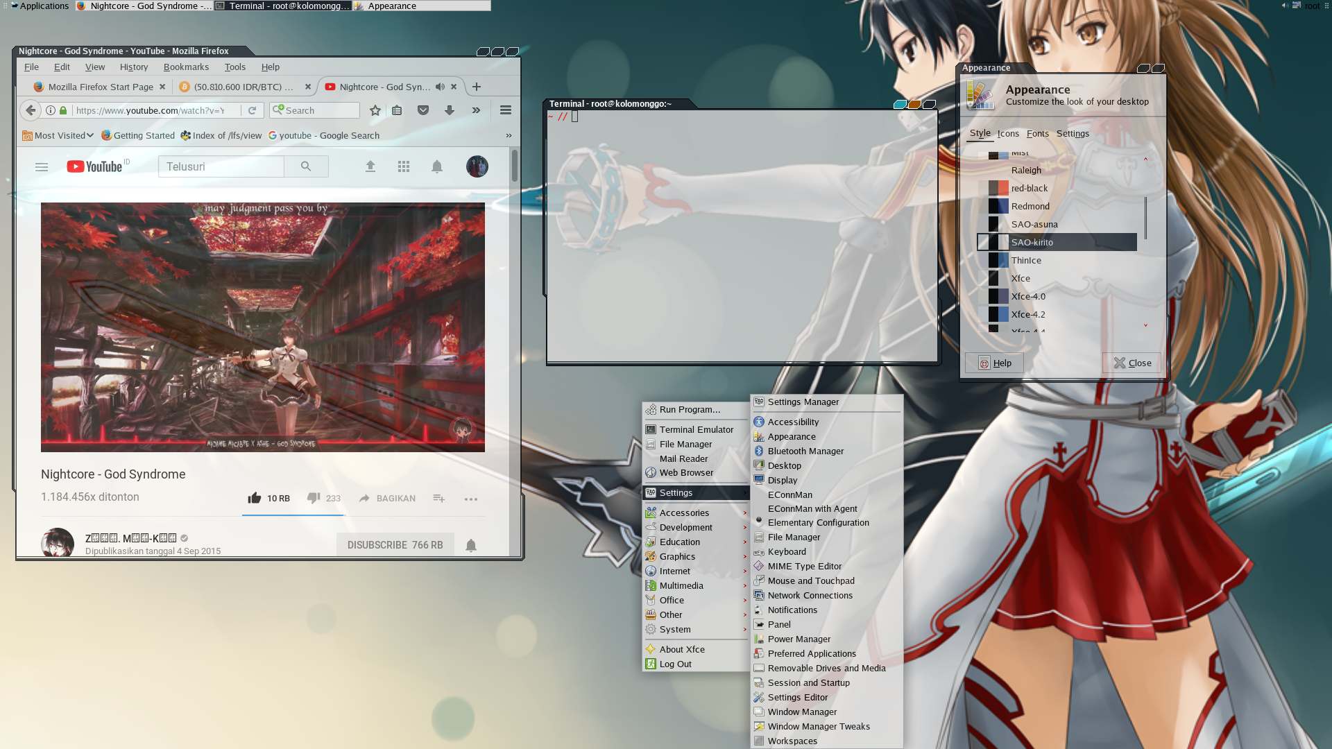Open Firefox History menu
1332x749 pixels.
tap(134, 67)
